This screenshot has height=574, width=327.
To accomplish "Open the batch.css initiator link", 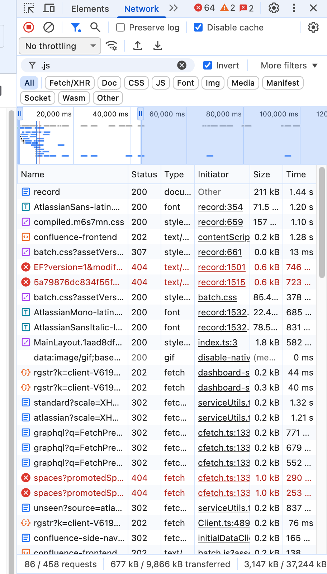I will click(x=217, y=297).
